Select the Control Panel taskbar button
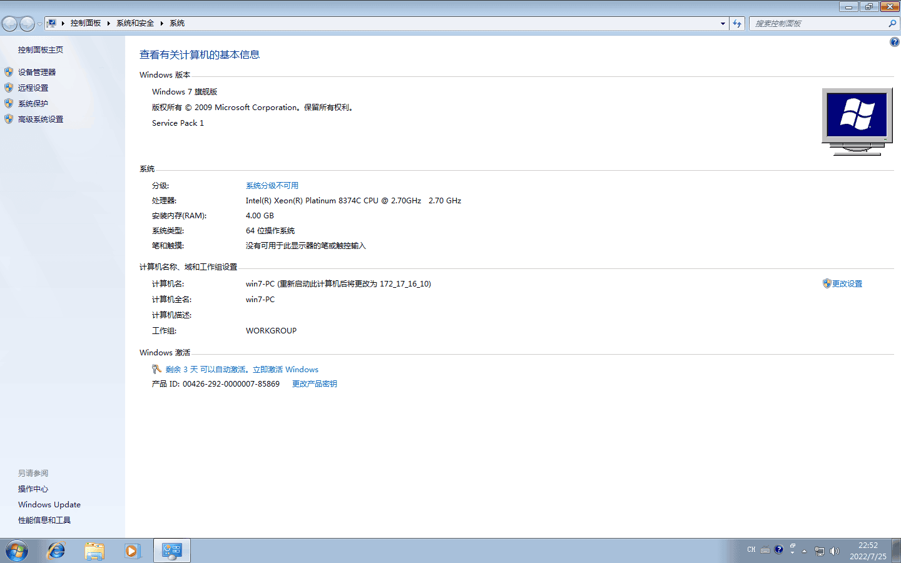Image resolution: width=901 pixels, height=563 pixels. click(171, 551)
